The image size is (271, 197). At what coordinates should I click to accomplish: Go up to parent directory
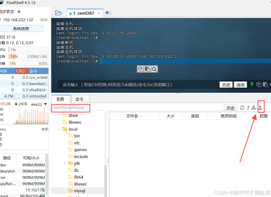coord(248,108)
